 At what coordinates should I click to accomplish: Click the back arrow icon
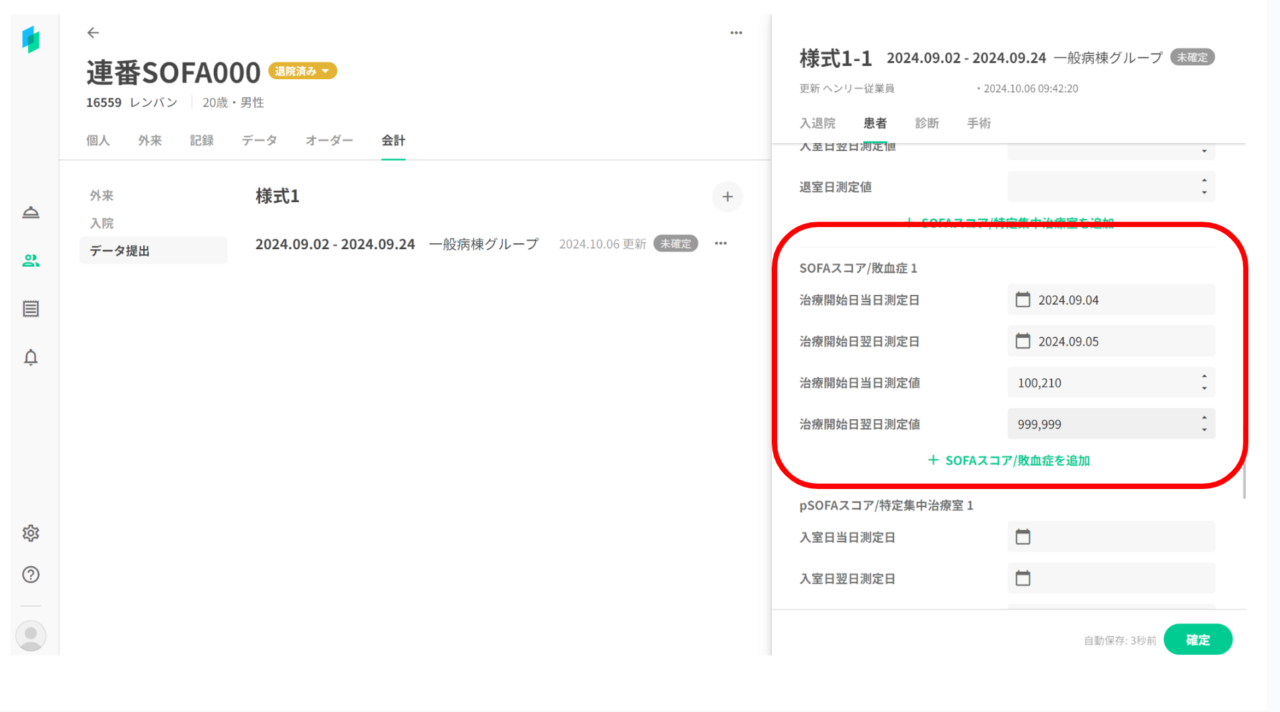pyautogui.click(x=93, y=32)
